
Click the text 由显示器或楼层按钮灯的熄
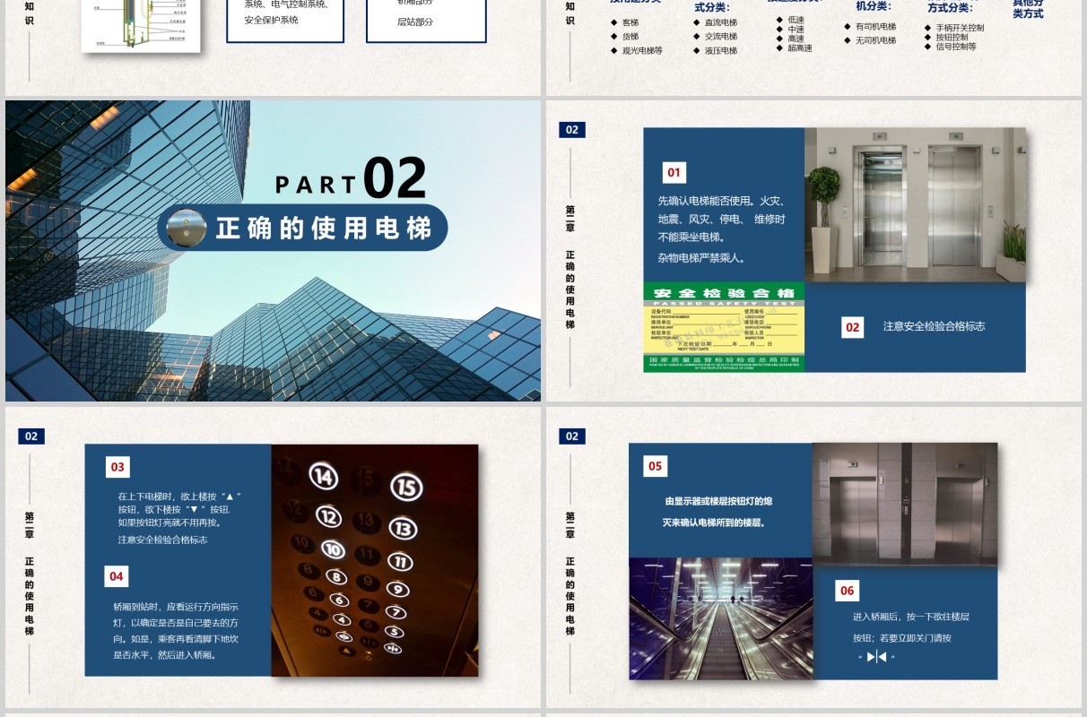click(718, 502)
